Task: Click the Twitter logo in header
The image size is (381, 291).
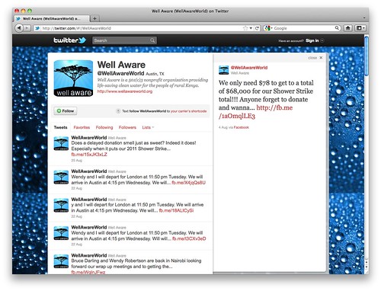Action: click(x=69, y=40)
